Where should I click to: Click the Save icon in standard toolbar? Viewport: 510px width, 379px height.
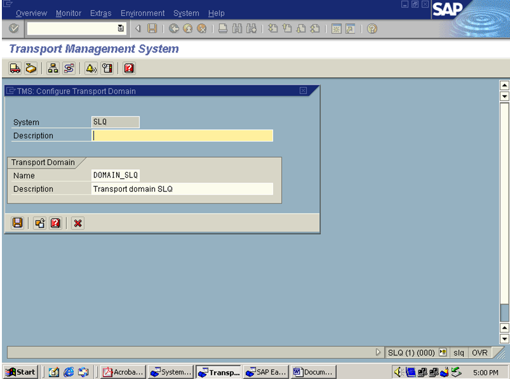152,28
